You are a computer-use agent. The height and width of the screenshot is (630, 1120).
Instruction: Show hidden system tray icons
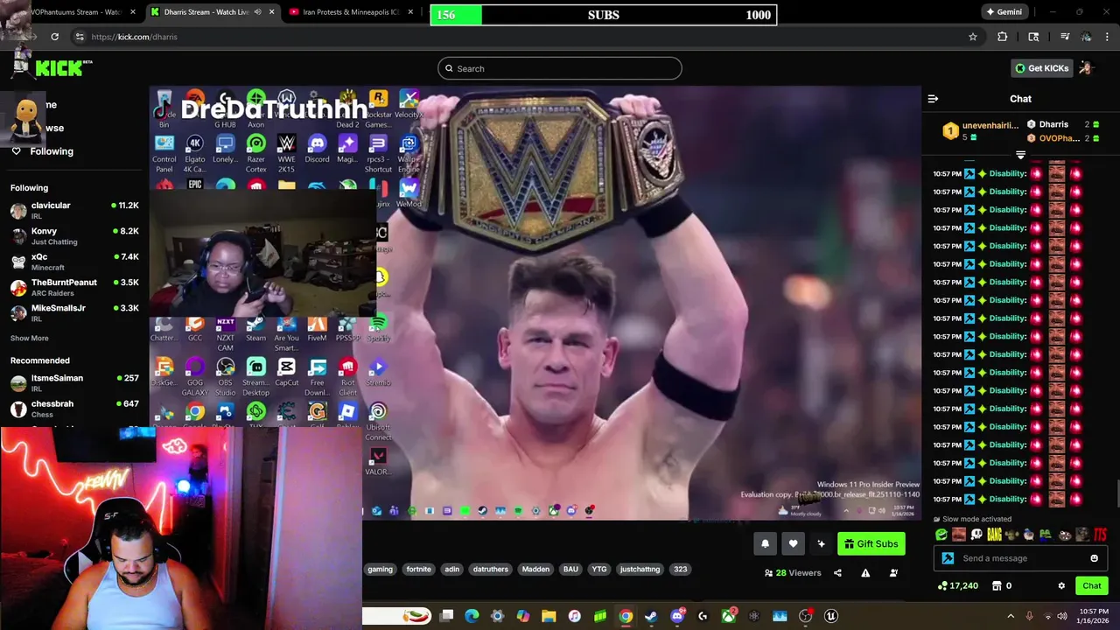[1011, 616]
